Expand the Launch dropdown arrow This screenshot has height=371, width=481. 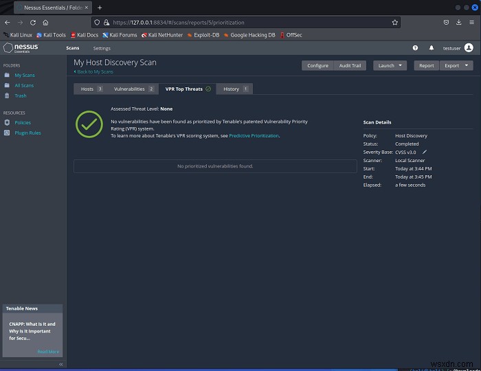pyautogui.click(x=401, y=65)
